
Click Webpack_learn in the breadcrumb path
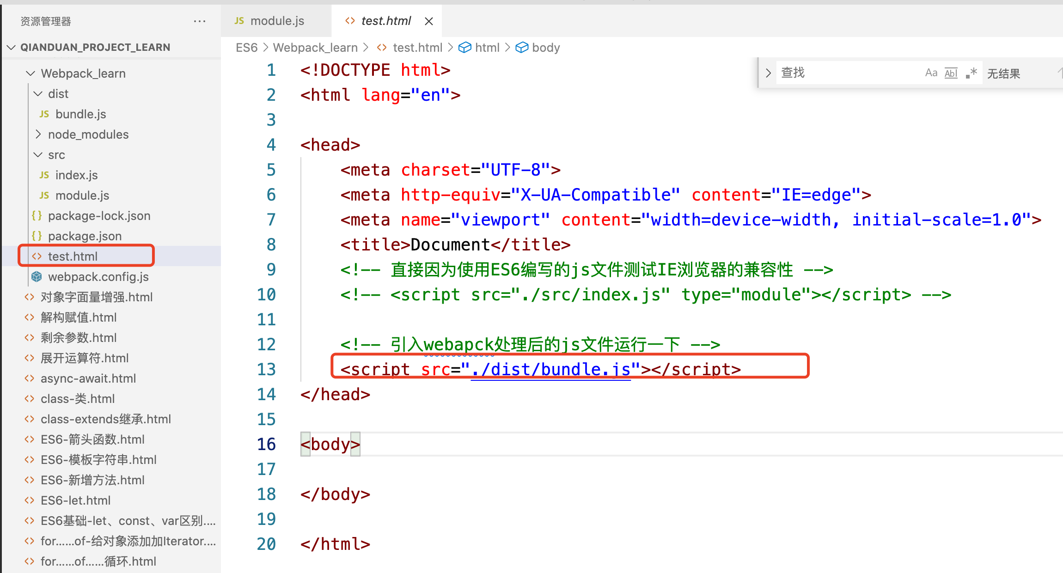pyautogui.click(x=315, y=48)
